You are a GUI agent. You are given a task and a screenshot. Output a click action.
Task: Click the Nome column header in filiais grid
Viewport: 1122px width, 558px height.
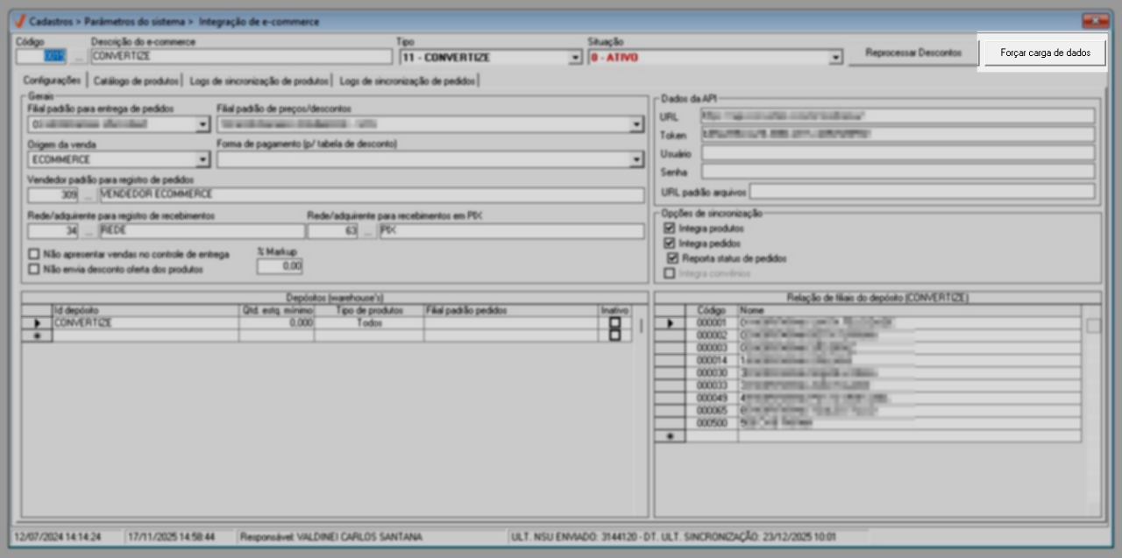(909, 310)
